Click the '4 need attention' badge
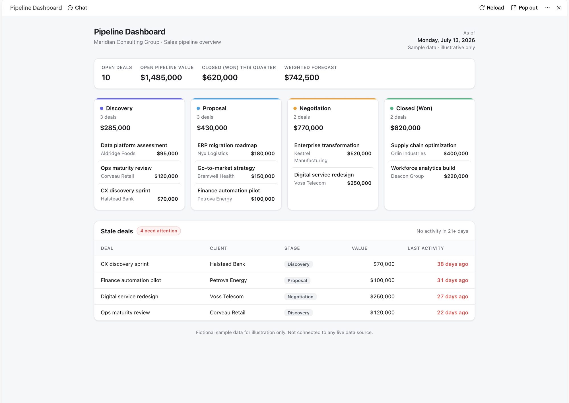Viewport: 569px width, 403px height. [159, 231]
